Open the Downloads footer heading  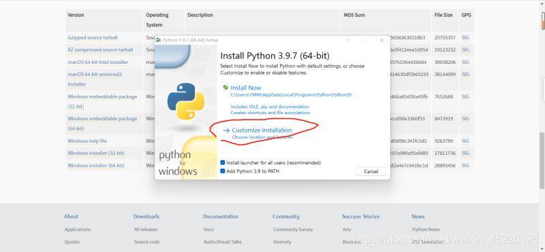tap(146, 216)
